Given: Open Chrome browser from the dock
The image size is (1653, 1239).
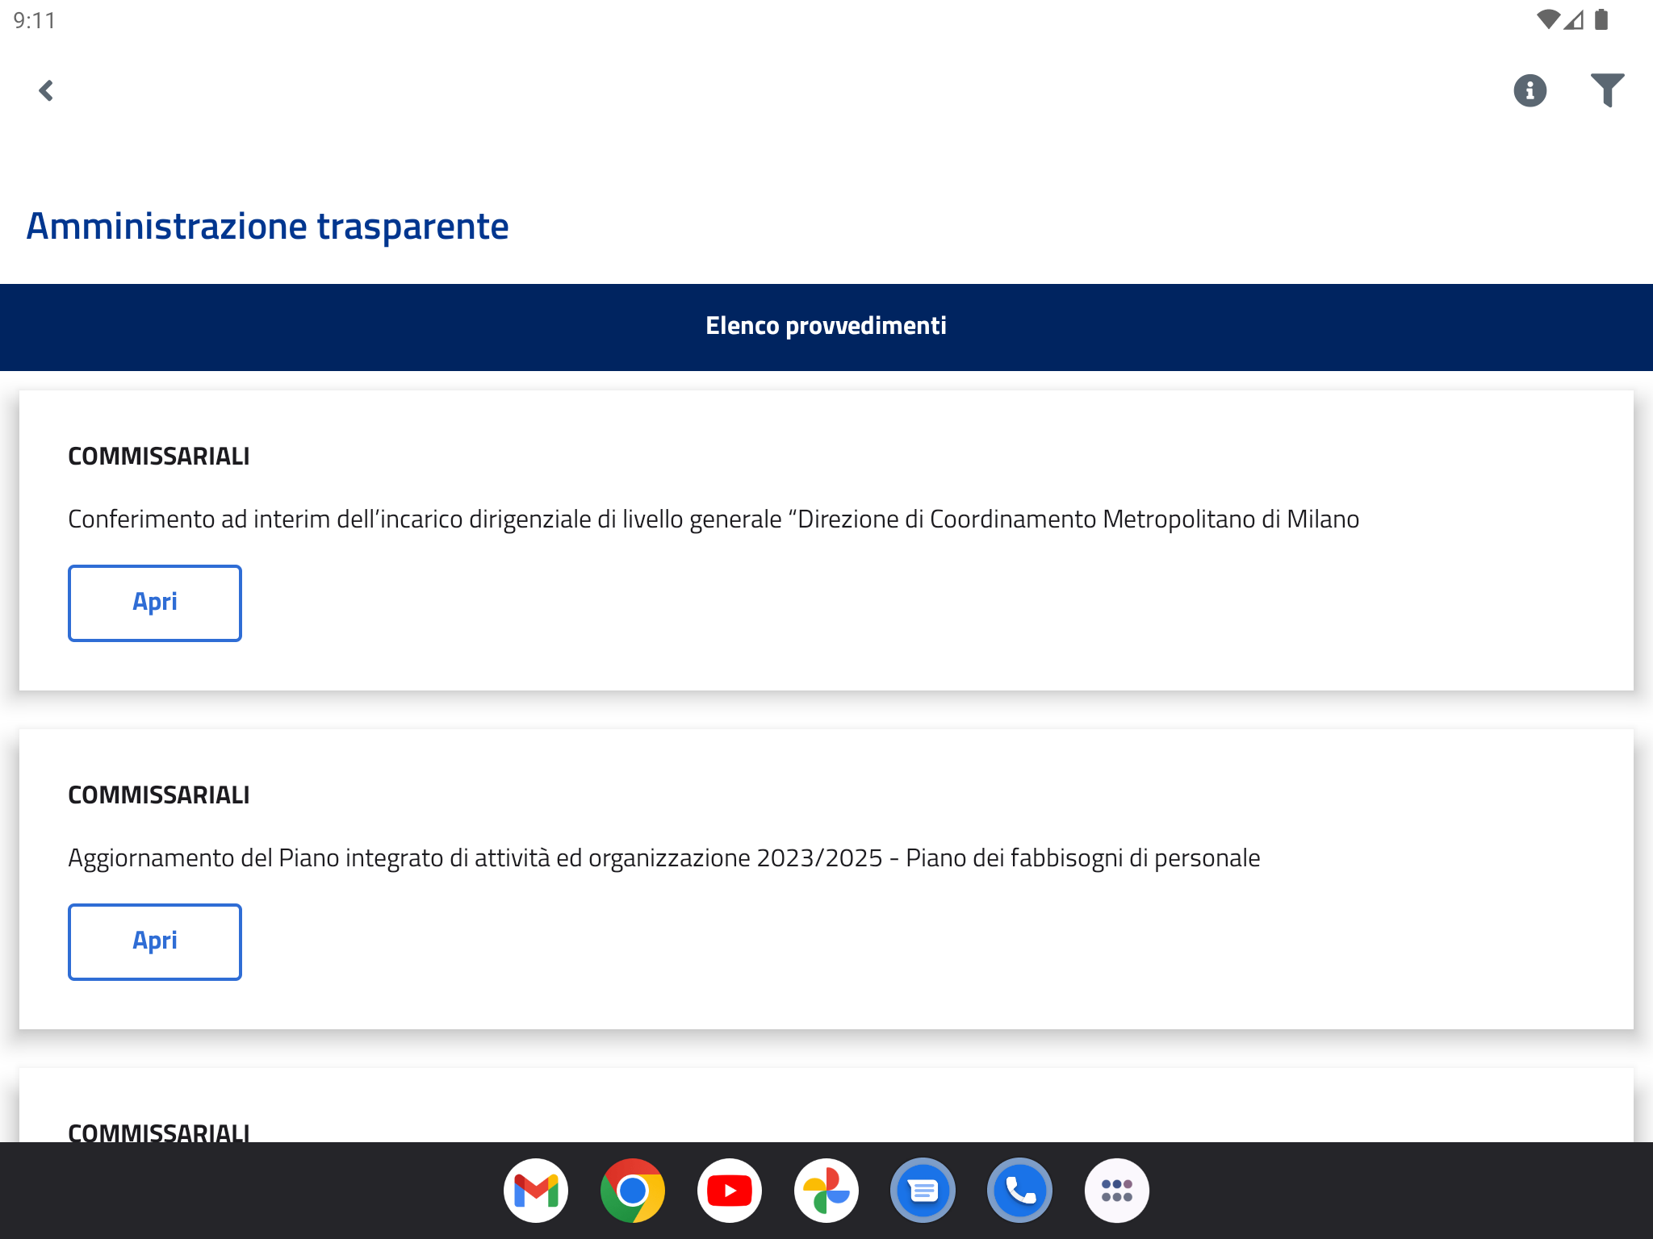Looking at the screenshot, I should click(x=633, y=1191).
